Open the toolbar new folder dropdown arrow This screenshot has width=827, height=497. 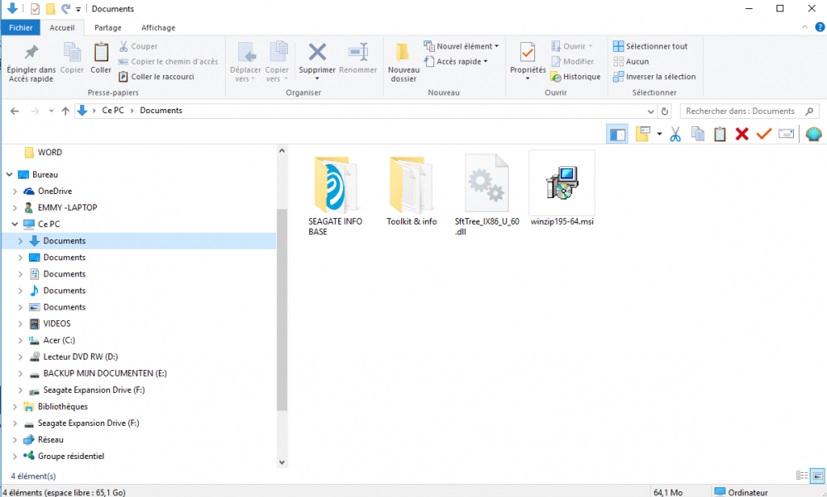click(x=659, y=135)
